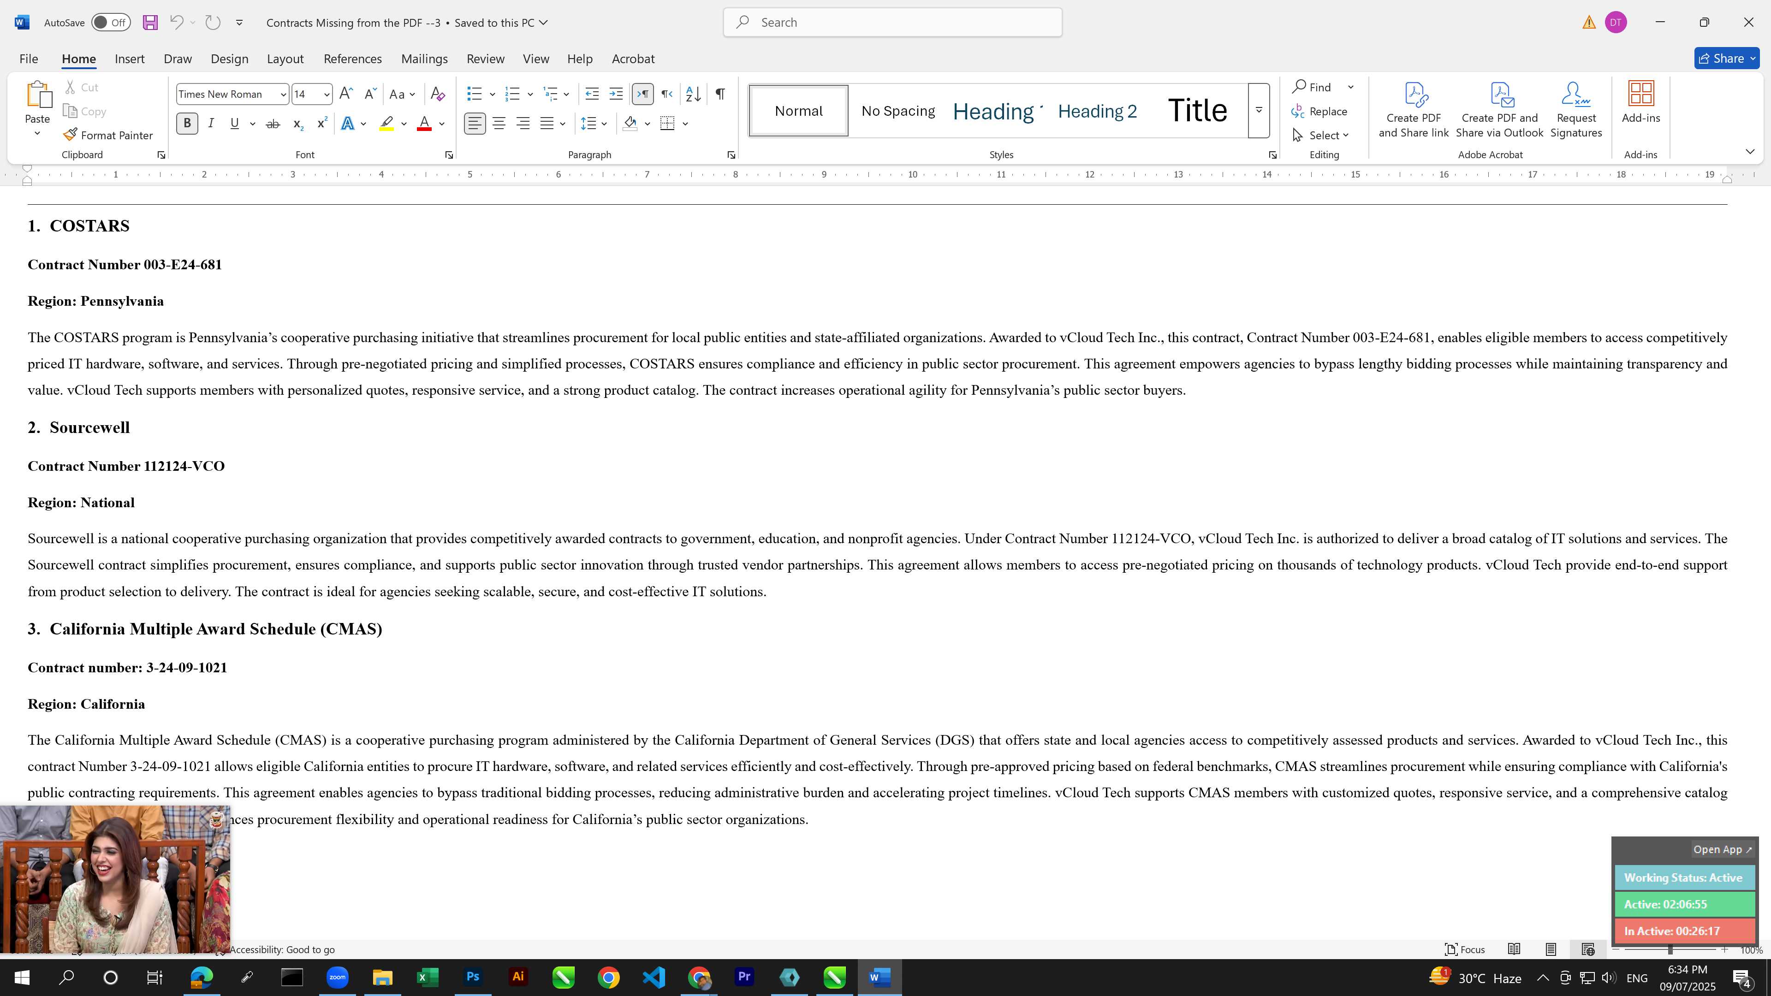
Task: Open the Select dropdown in Editing
Action: [x=1321, y=135]
